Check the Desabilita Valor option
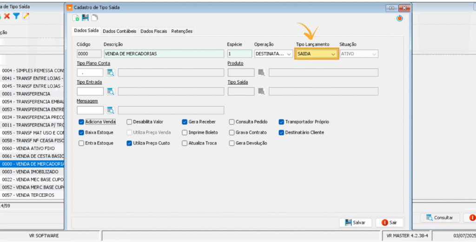Image resolution: width=476 pixels, height=243 pixels. tap(129, 122)
